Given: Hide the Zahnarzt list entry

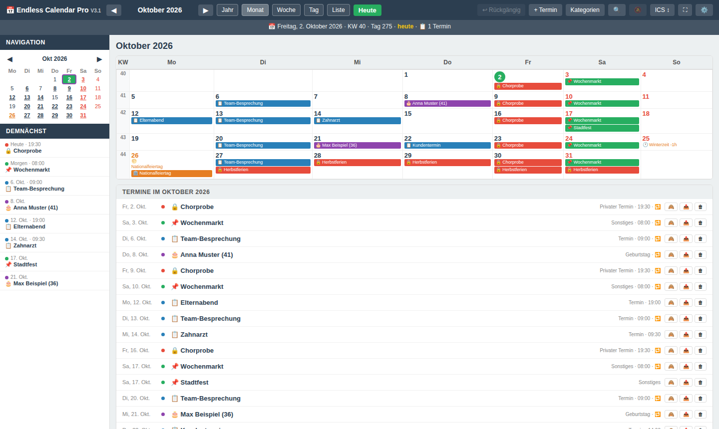Looking at the screenshot, I should tap(671, 334).
